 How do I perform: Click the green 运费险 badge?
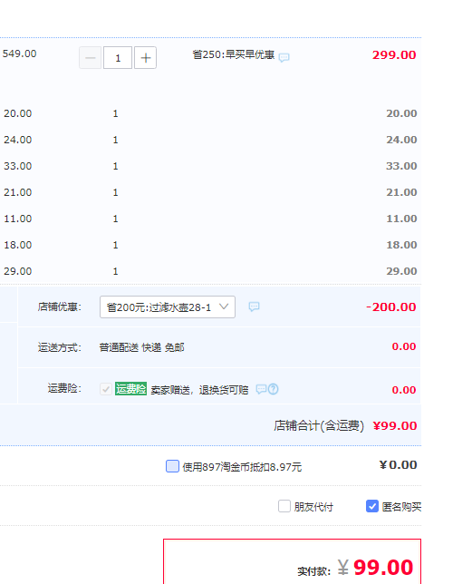[131, 389]
